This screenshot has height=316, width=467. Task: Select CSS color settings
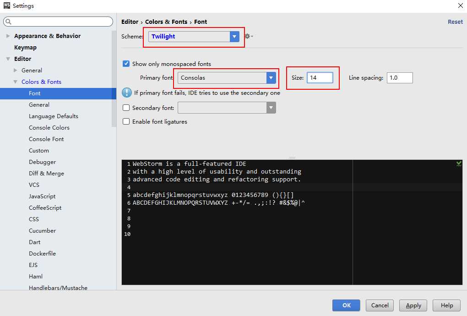coord(34,219)
